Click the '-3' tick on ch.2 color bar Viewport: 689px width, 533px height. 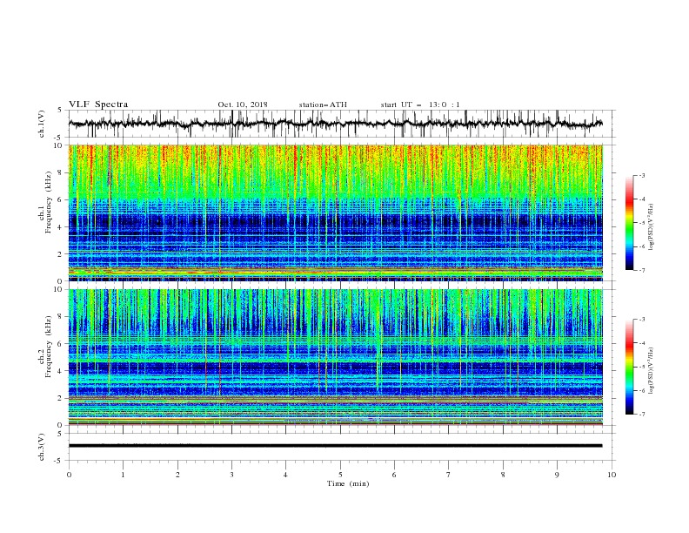[641, 320]
